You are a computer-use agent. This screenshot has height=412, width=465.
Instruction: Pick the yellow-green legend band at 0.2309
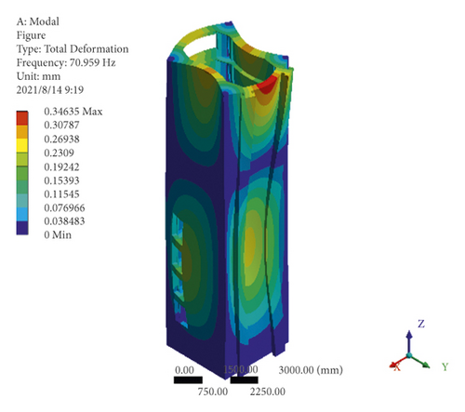[22, 159]
